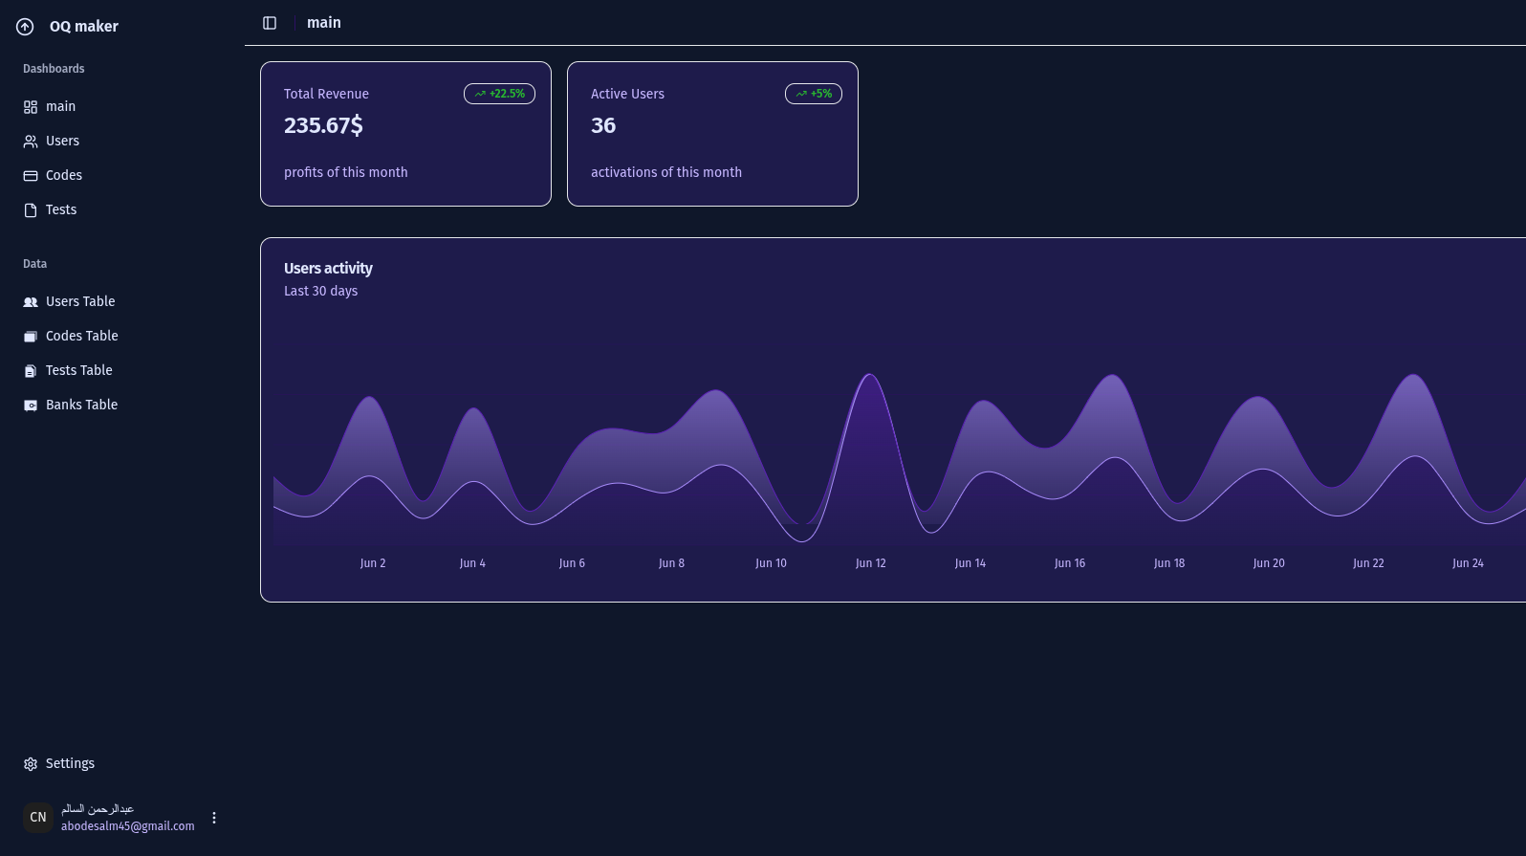The height and width of the screenshot is (856, 1526).
Task: Click the Total Revenue card
Action: [405, 134]
